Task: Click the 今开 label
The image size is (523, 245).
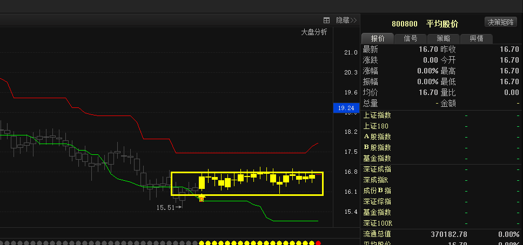Action: pyautogui.click(x=448, y=60)
